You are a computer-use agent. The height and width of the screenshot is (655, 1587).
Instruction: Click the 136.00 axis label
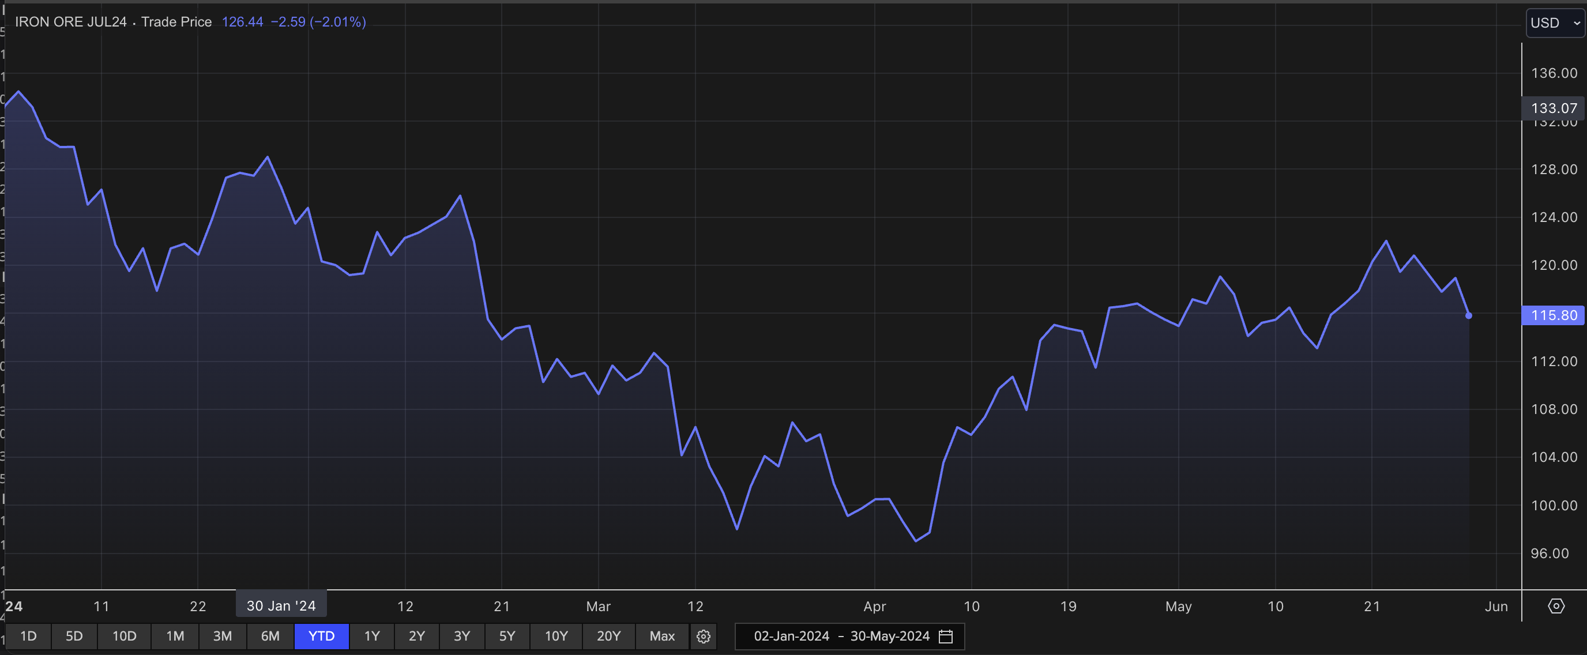tap(1554, 73)
